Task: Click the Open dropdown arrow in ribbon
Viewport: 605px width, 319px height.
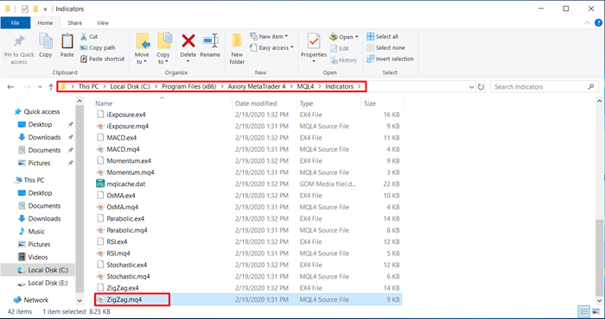Action: pos(356,37)
